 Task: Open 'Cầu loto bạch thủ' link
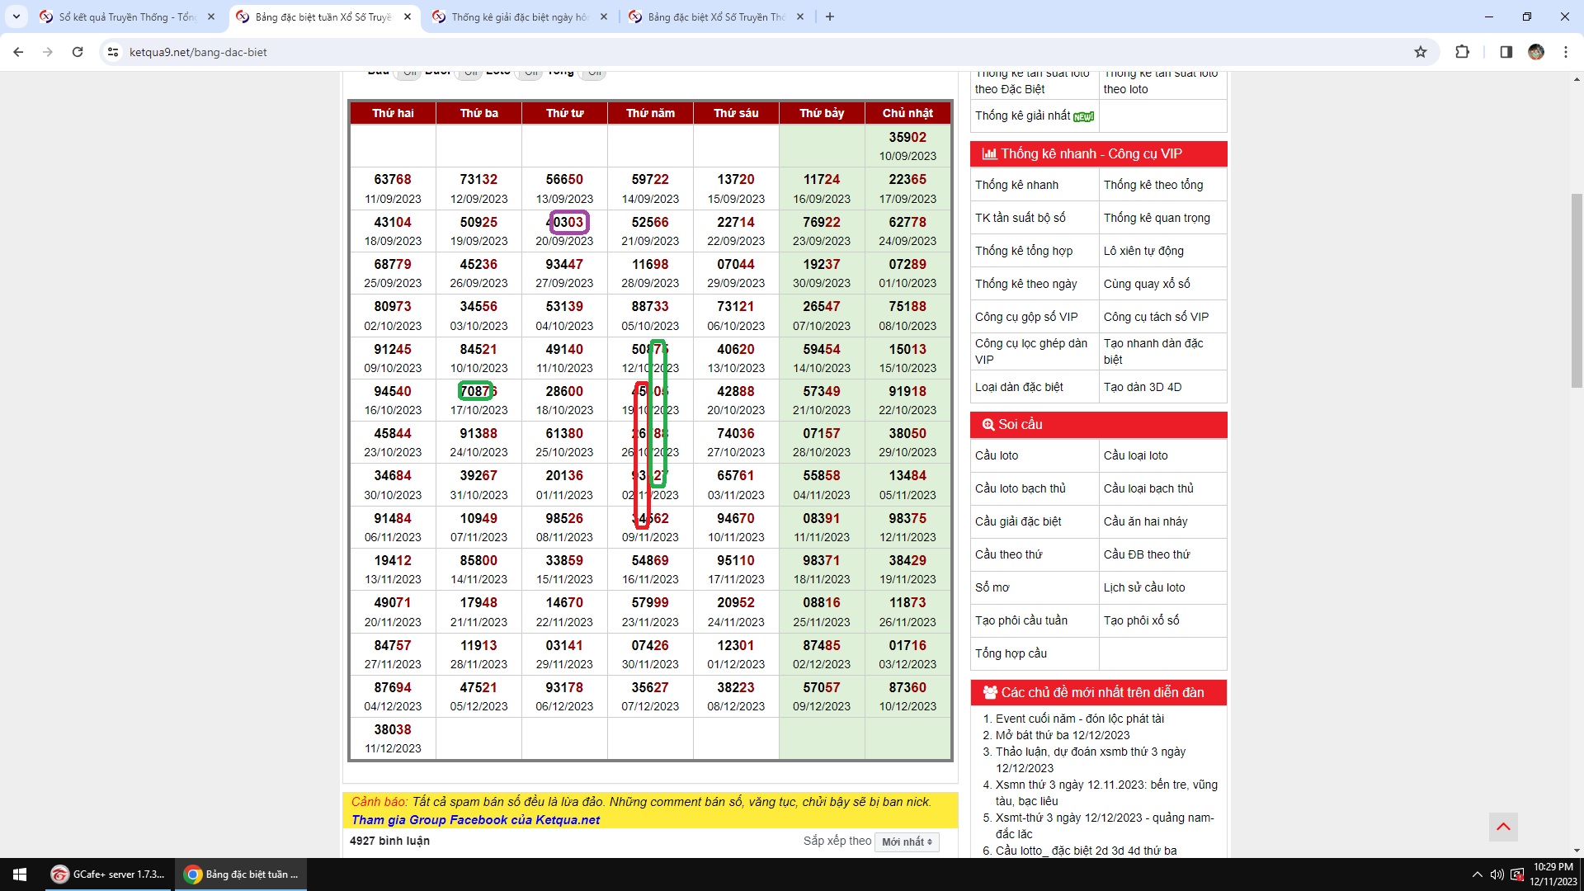pos(1020,488)
